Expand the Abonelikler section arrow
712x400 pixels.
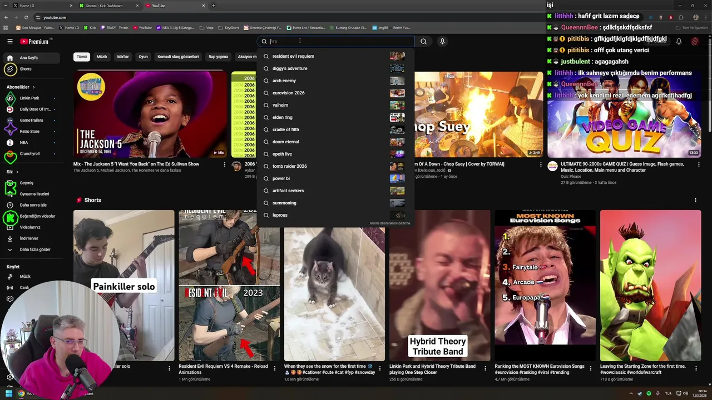coord(33,87)
